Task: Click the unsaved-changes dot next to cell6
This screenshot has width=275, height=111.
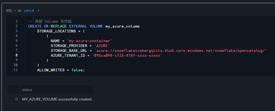Action: [x=39, y=11]
